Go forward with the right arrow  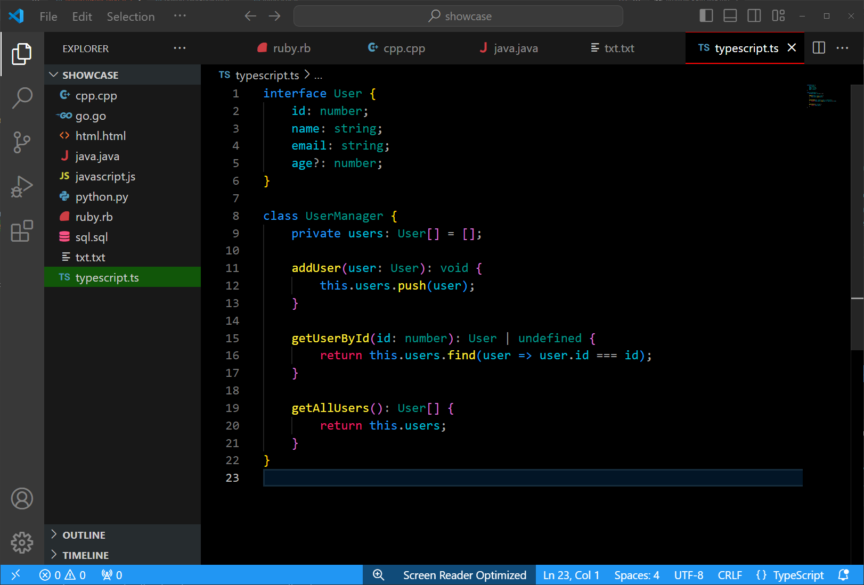[x=274, y=16]
